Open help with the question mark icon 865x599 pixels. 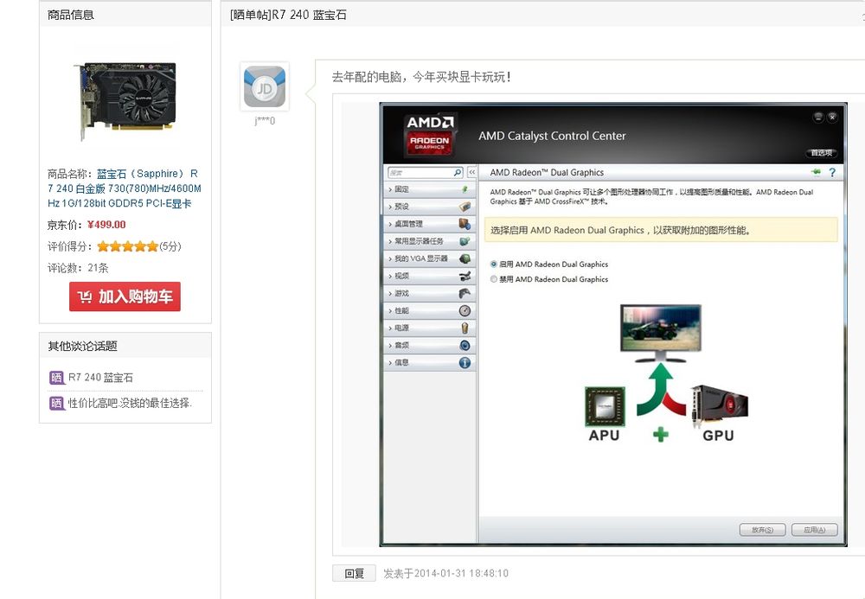(x=832, y=173)
